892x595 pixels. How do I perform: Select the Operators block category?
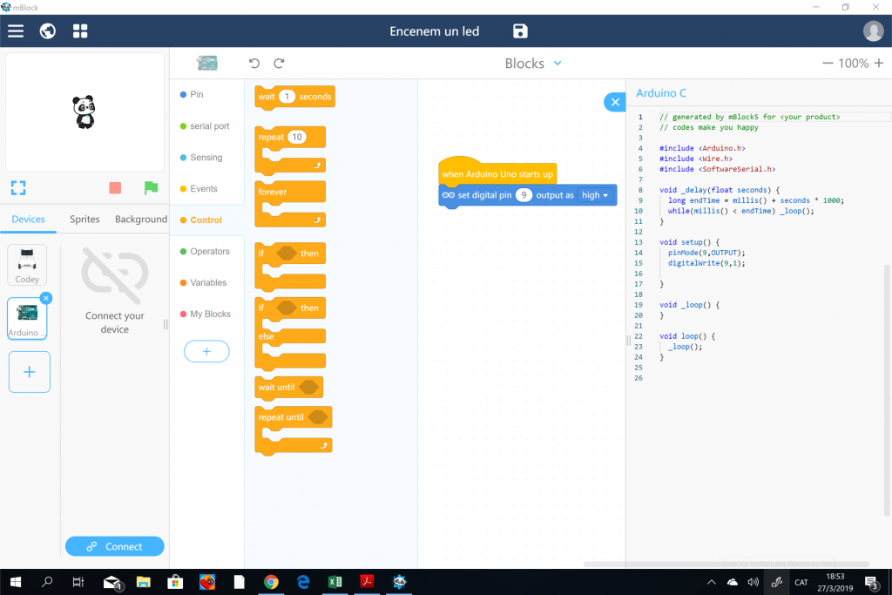click(209, 252)
